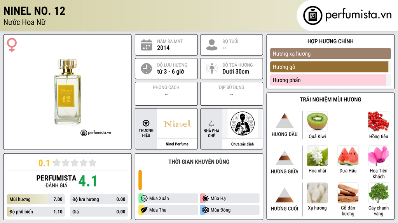Click the Độ phổ biến 1.10 rating bar

click(x=36, y=212)
